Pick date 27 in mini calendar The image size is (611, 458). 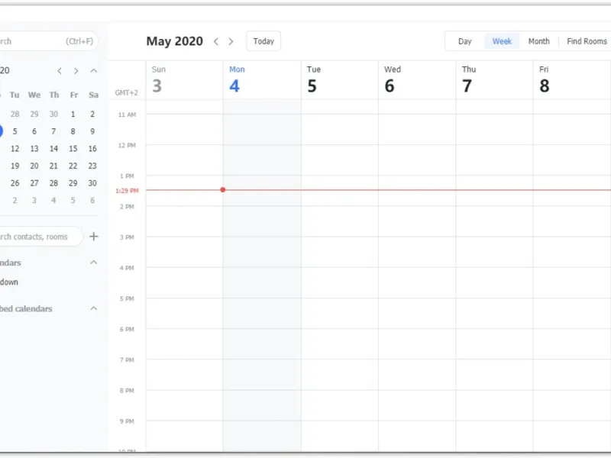tap(34, 183)
